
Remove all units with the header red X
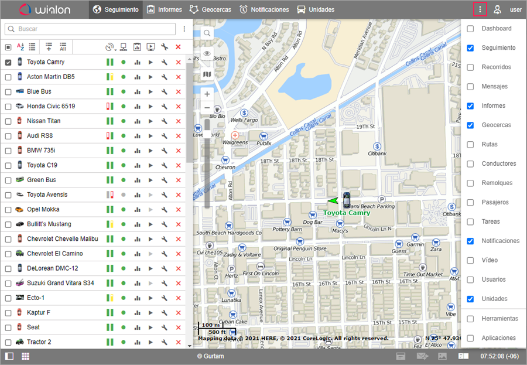pos(178,47)
